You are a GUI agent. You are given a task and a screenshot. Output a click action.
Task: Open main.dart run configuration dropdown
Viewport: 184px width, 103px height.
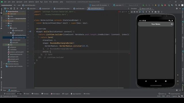tap(118, 5)
